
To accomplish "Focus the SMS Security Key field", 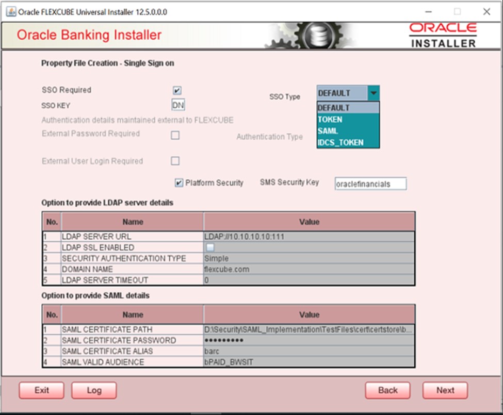I will (x=370, y=184).
